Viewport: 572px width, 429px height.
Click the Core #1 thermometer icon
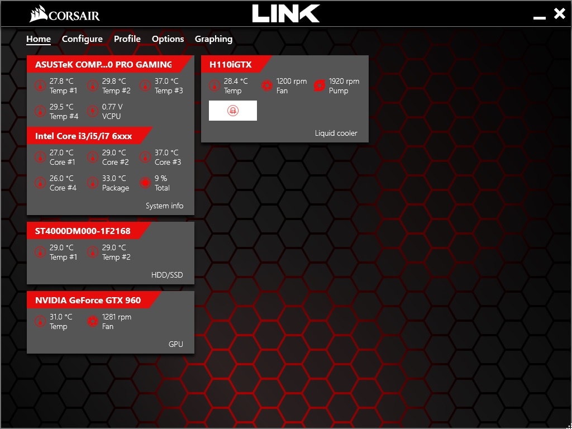[40, 157]
